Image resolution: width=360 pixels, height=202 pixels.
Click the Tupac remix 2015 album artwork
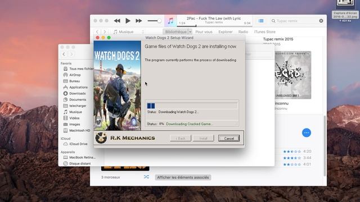tap(292, 75)
